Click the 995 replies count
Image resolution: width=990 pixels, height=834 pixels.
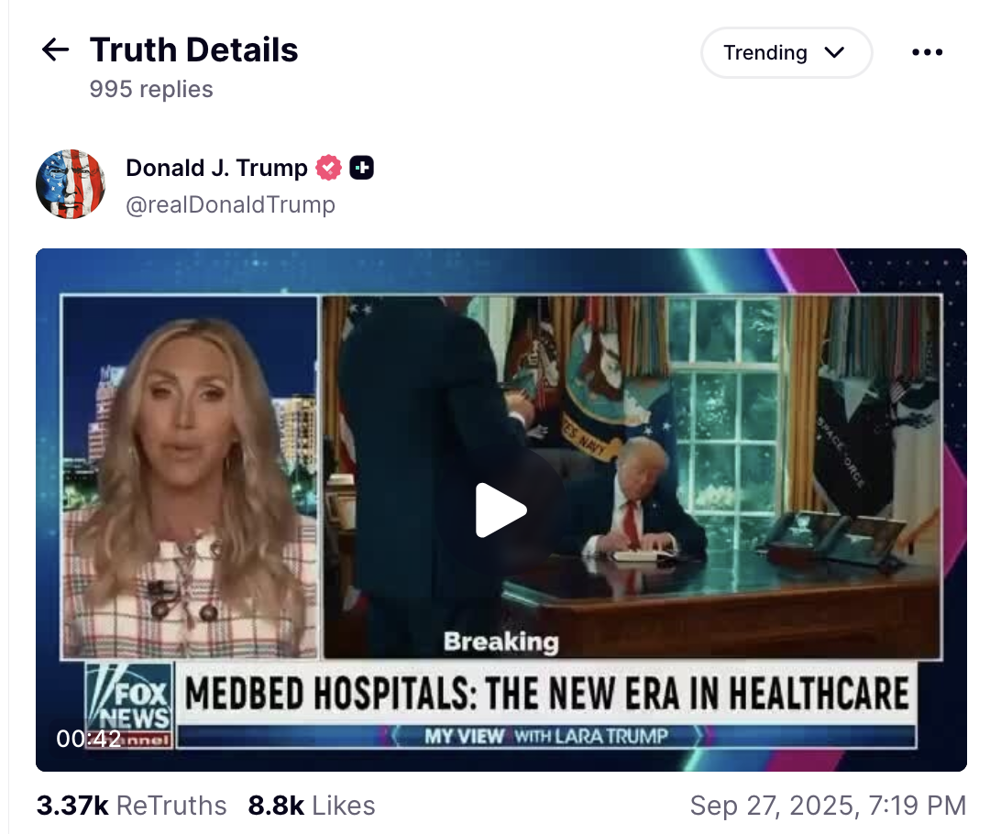[x=151, y=89]
